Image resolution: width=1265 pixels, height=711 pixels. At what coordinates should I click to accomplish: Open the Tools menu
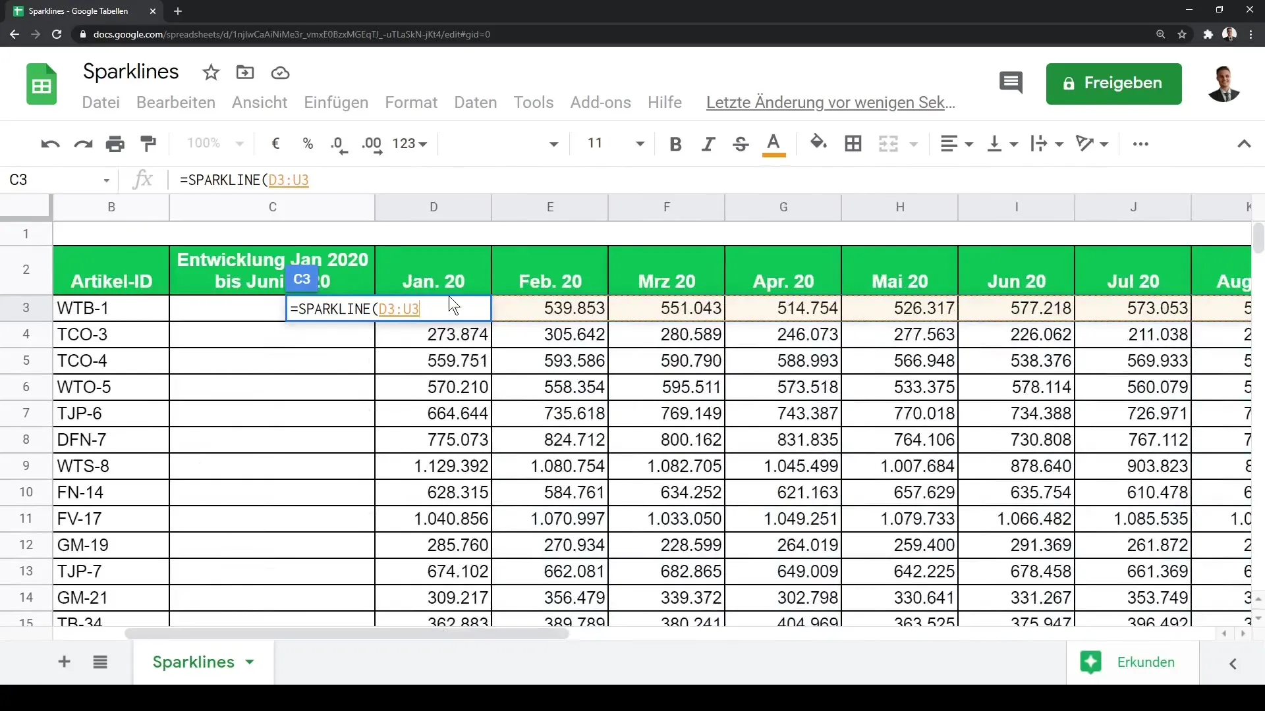534,103
